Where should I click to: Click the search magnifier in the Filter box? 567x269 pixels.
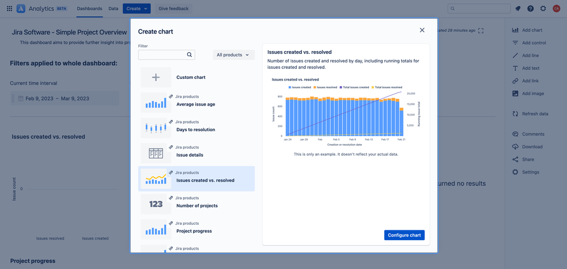(x=190, y=55)
